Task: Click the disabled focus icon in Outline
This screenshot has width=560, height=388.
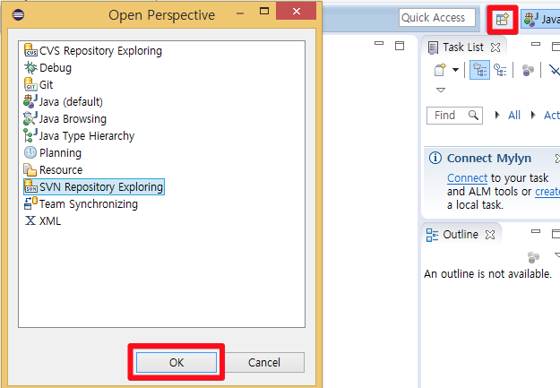Action: (x=533, y=257)
